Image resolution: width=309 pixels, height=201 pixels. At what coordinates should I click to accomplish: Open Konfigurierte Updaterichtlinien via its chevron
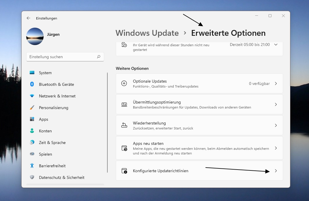[276, 171]
